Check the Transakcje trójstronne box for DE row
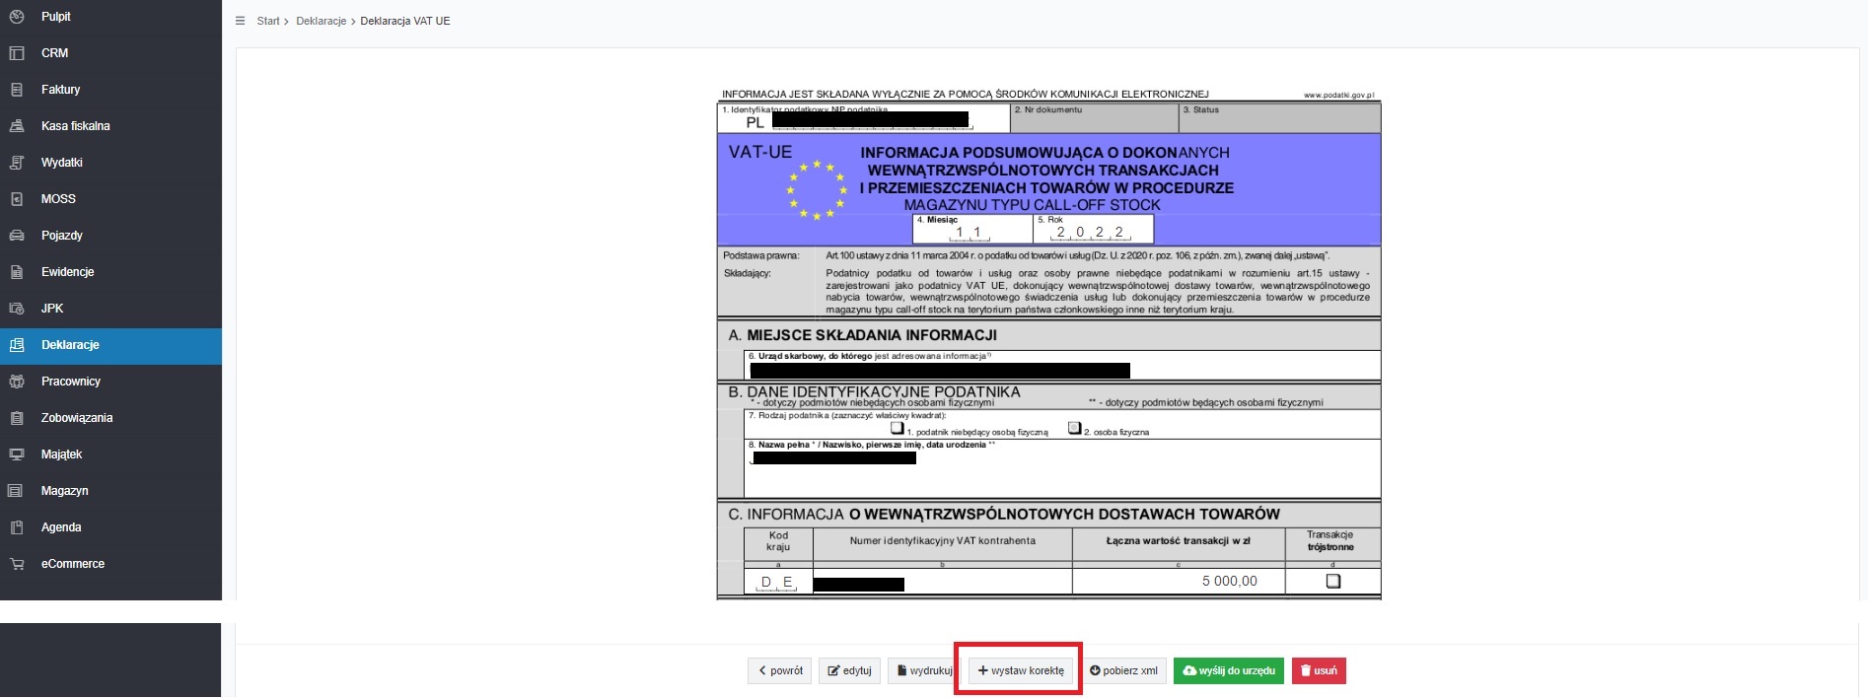1868x698 pixels. (1333, 582)
